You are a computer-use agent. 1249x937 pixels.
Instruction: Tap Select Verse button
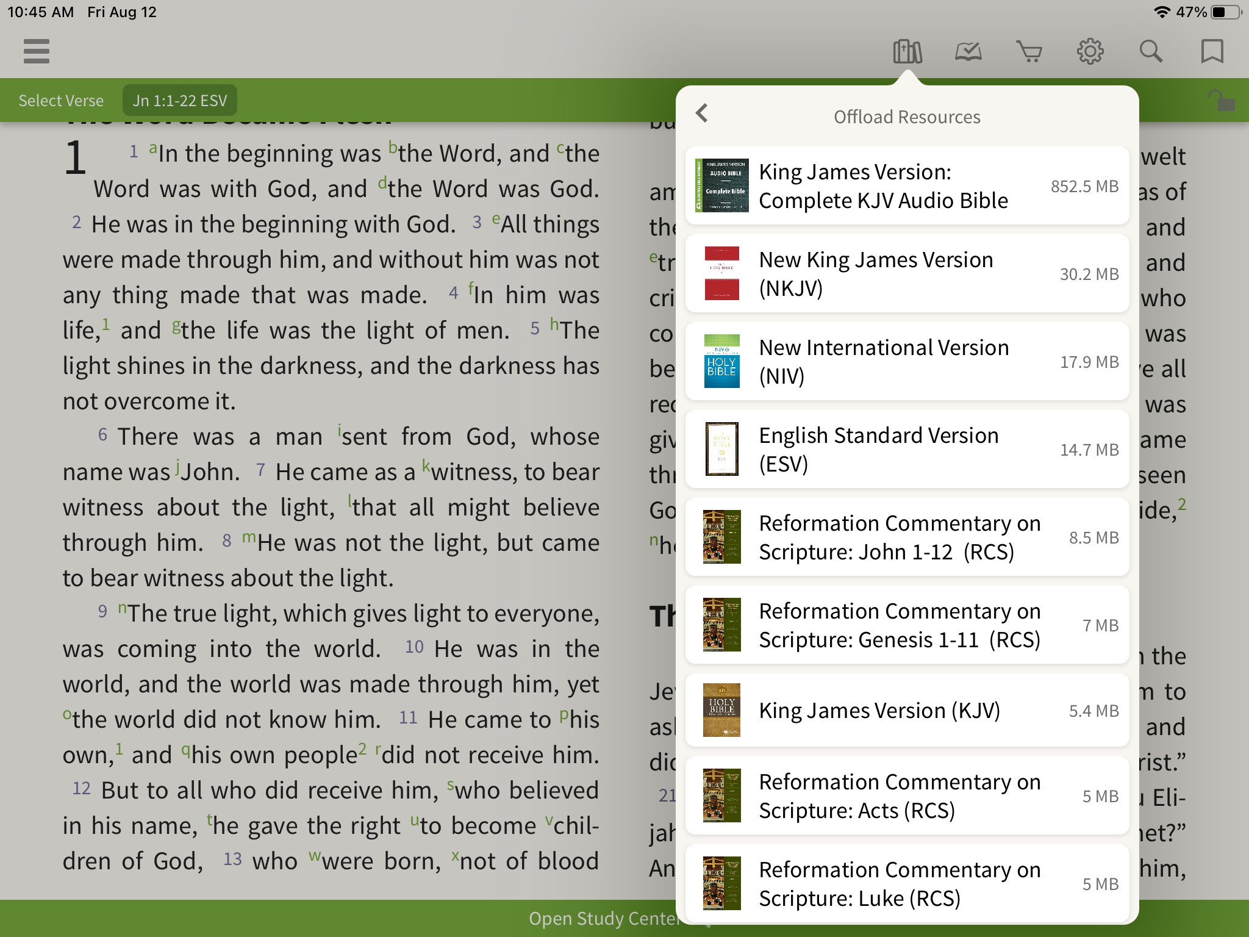point(61,101)
